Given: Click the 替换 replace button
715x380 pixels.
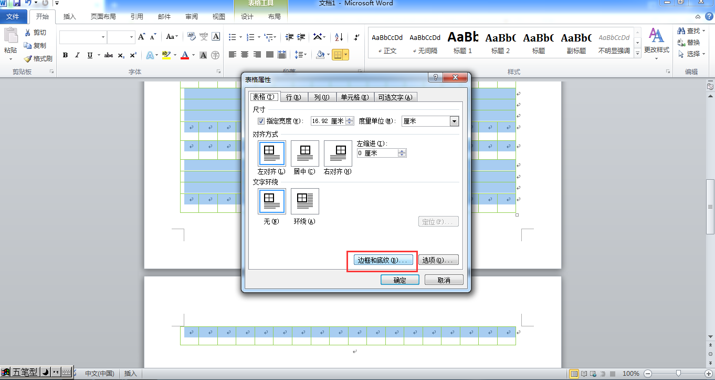Looking at the screenshot, I should (689, 43).
